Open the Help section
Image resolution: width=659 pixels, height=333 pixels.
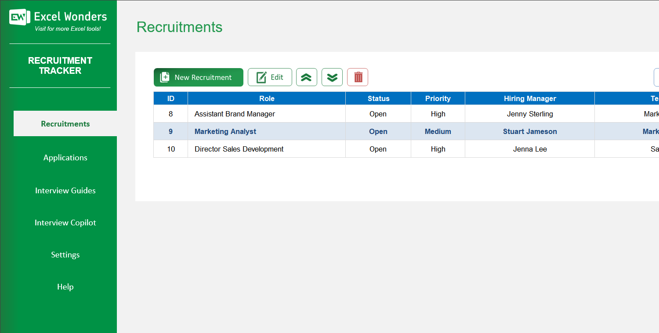point(65,286)
